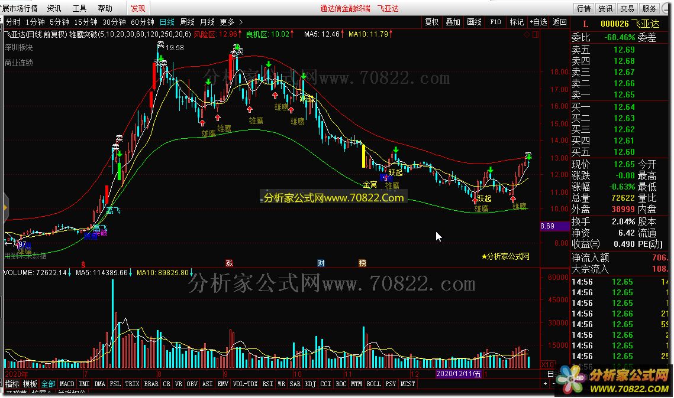674x398 pixels.
Task: Open the 画线 drawing tools
Action: [x=474, y=22]
